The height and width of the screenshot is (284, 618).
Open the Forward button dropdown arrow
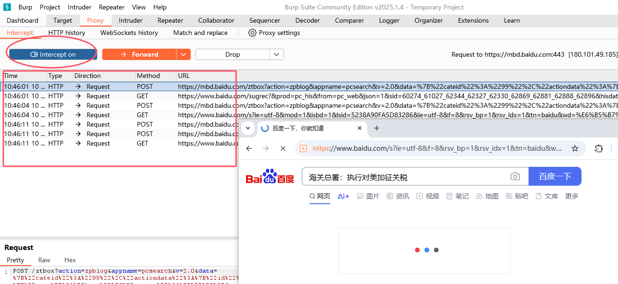pyautogui.click(x=184, y=54)
